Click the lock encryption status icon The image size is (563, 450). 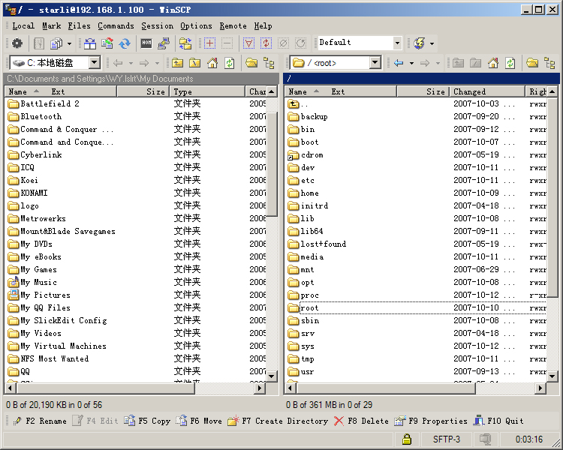click(x=406, y=439)
